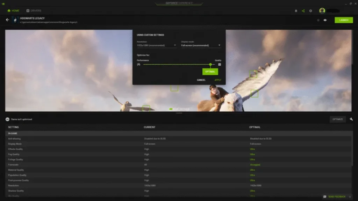
Task: Click Apply in custom settings dialog
Action: (218, 80)
